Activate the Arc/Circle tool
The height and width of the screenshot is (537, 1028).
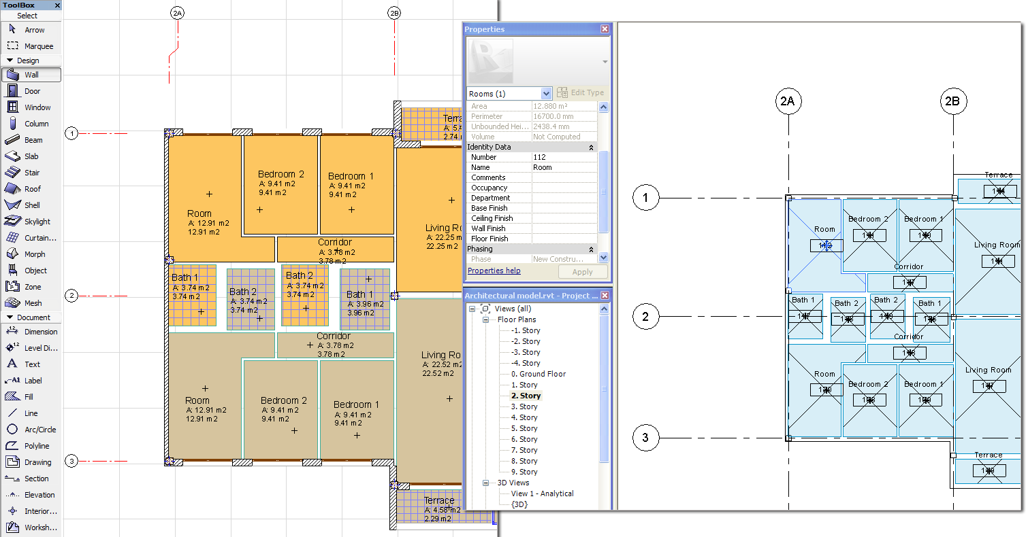click(31, 430)
